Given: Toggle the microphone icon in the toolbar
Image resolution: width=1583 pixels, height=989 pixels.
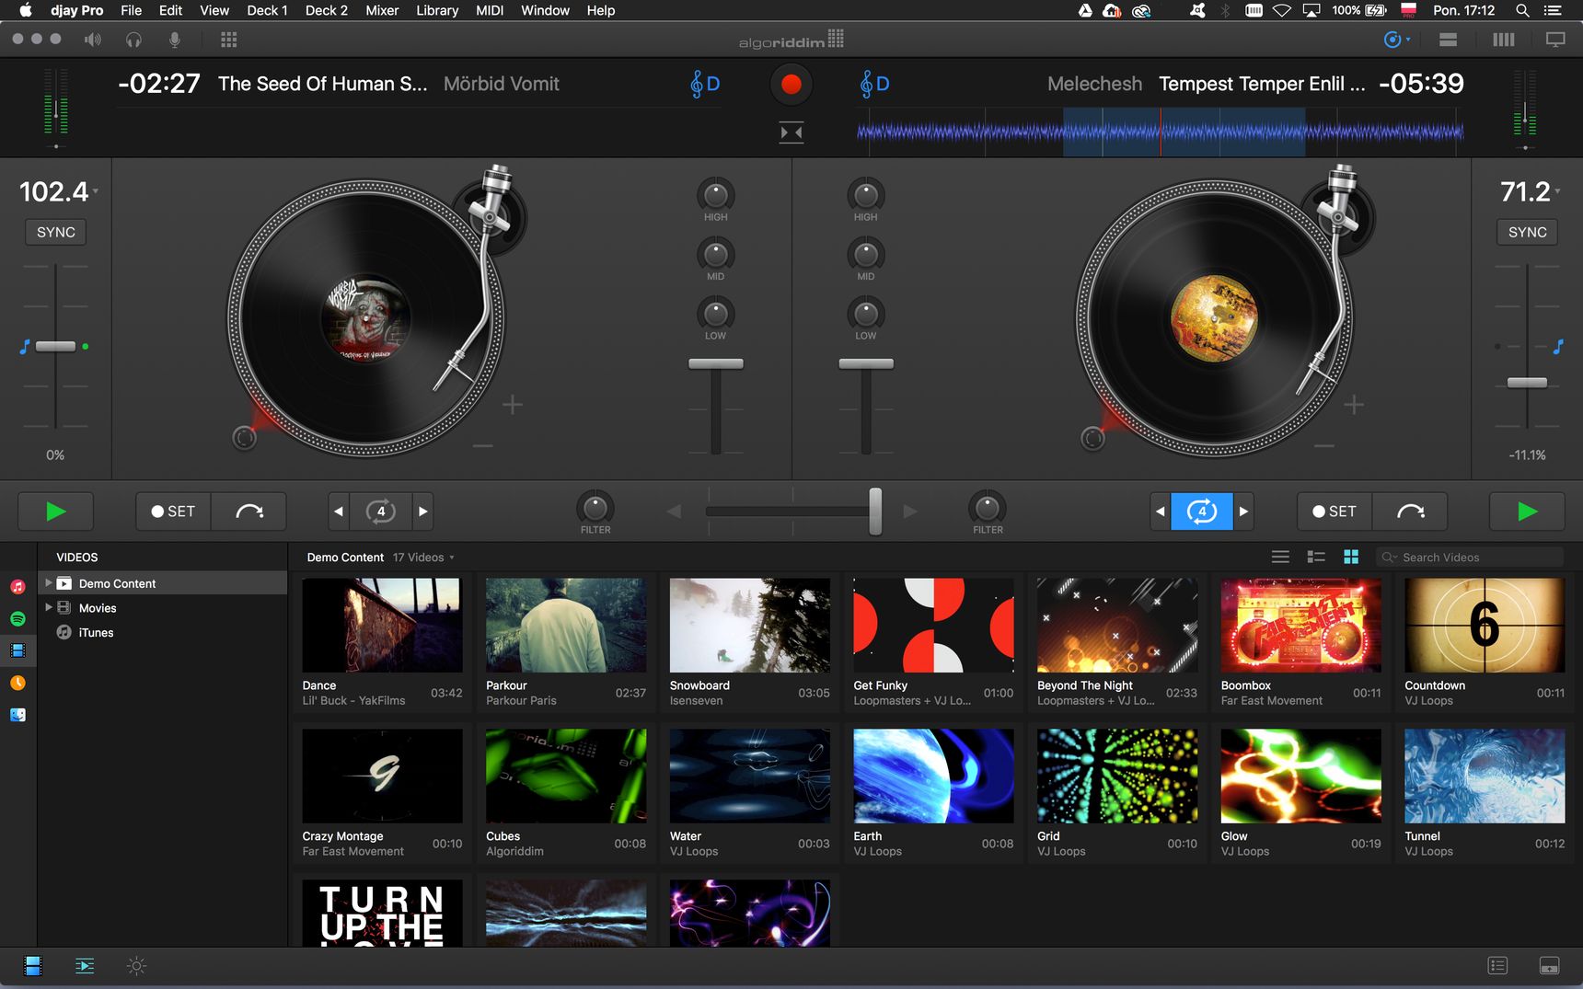Looking at the screenshot, I should 175,40.
